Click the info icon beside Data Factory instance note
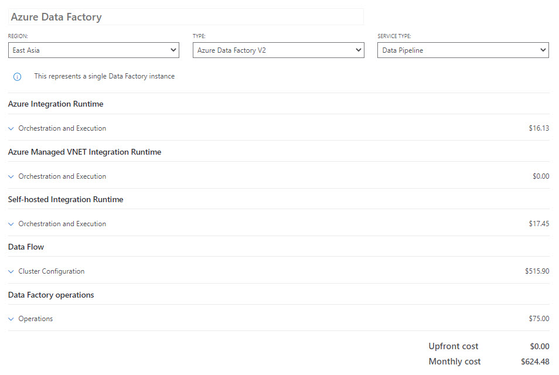Screen dimensions: 559x375 click(17, 77)
